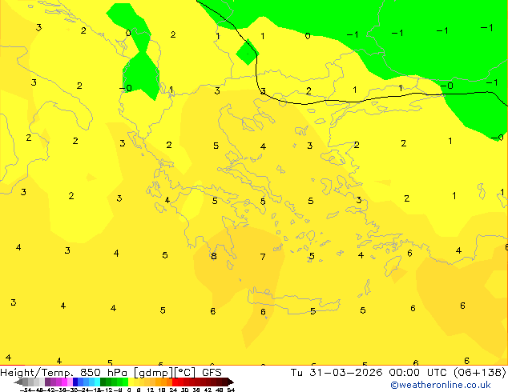Click the '850' pressure level value
The image size is (508, 392).
pyautogui.click(x=91, y=373)
